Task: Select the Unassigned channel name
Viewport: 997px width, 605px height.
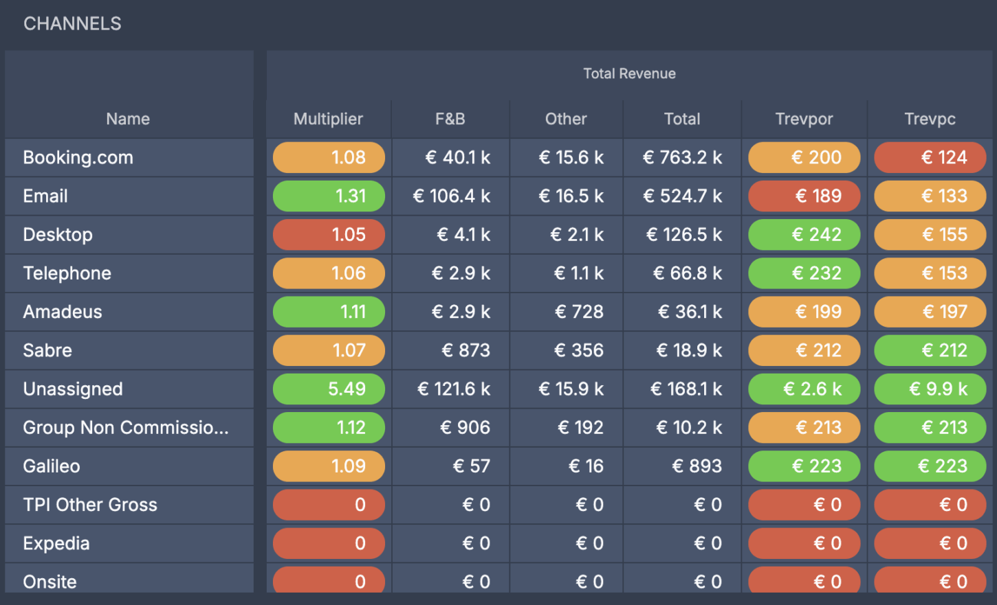Action: pyautogui.click(x=73, y=389)
